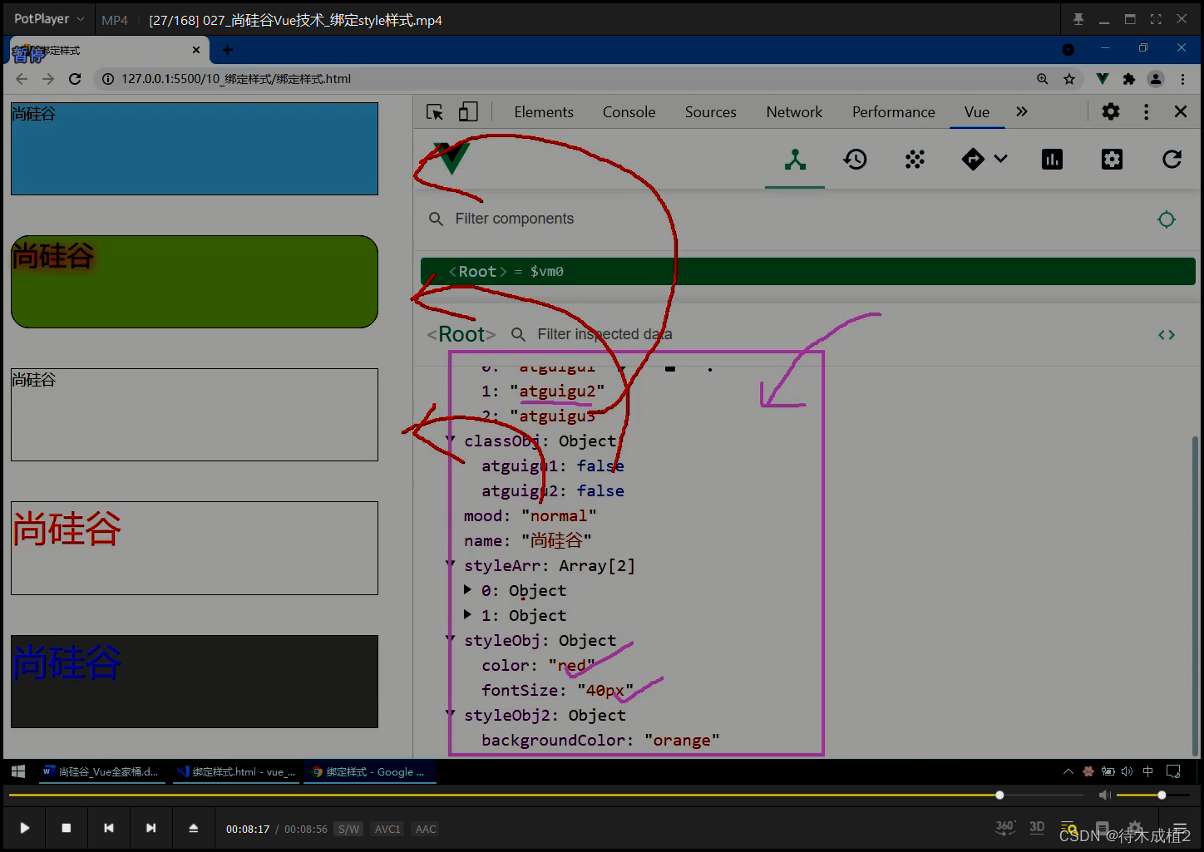
Task: Open the Chrome extensions puzzle menu
Action: pyautogui.click(x=1128, y=79)
